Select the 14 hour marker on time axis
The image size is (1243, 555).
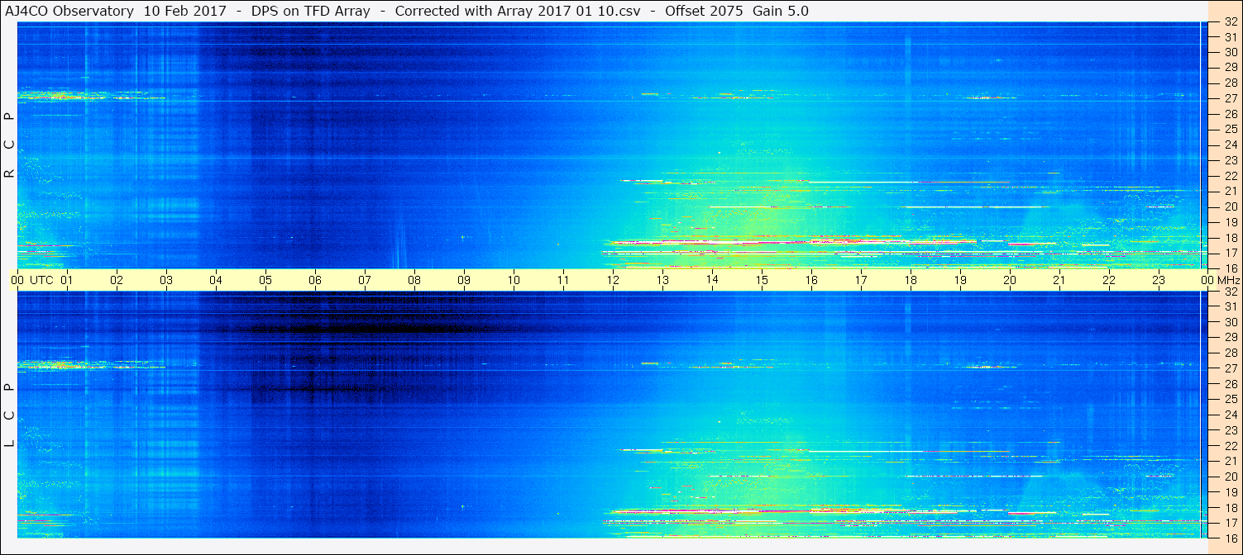coord(712,280)
